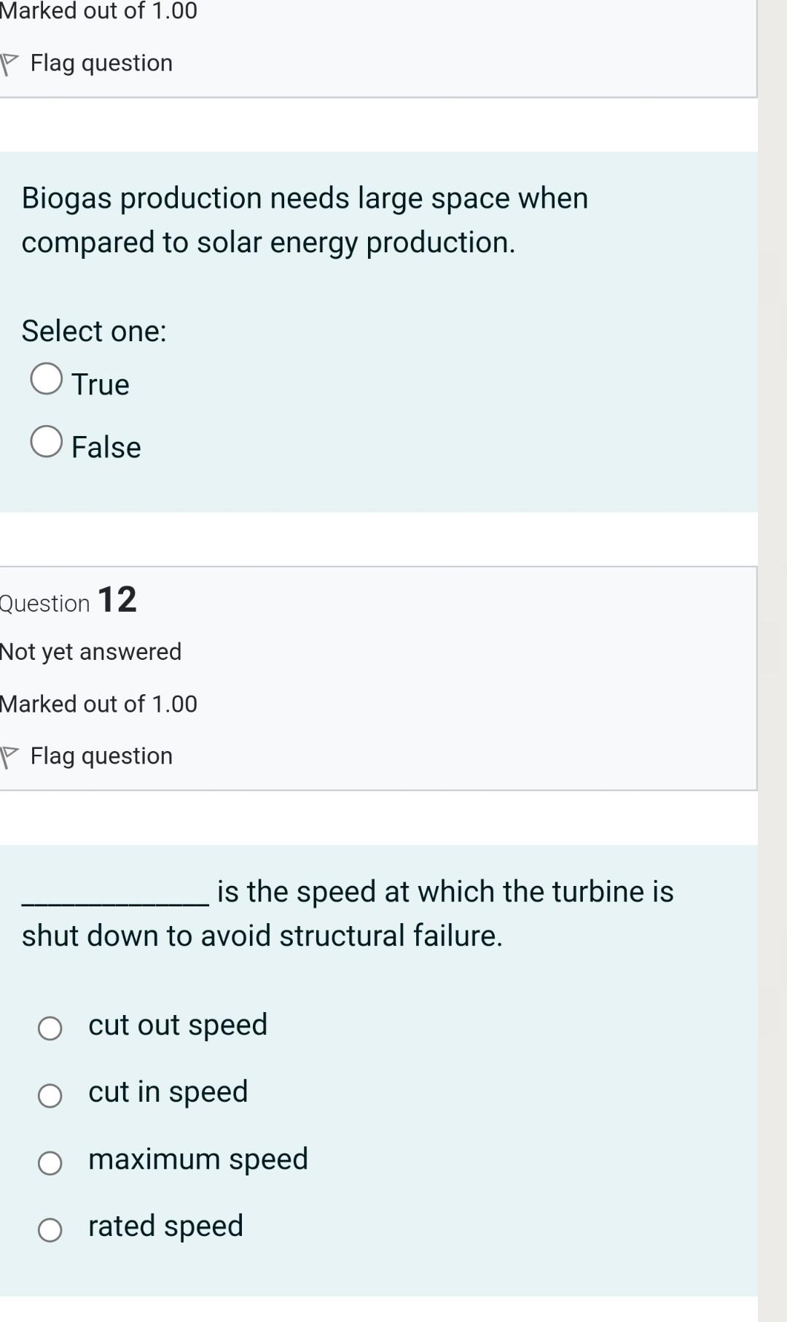The height and width of the screenshot is (1322, 787).
Task: Click the vertical scrollbar on the right edge
Action: pos(772,656)
